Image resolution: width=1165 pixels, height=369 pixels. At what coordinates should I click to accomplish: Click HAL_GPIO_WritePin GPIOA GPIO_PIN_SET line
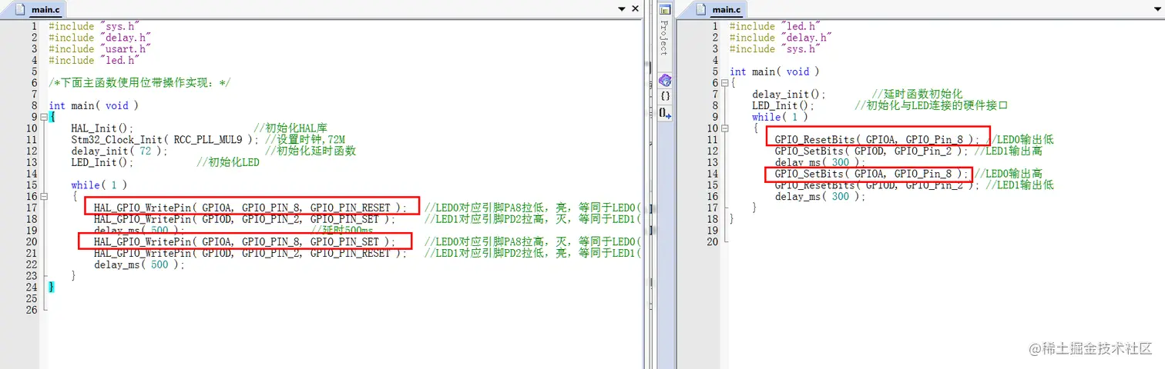245,241
